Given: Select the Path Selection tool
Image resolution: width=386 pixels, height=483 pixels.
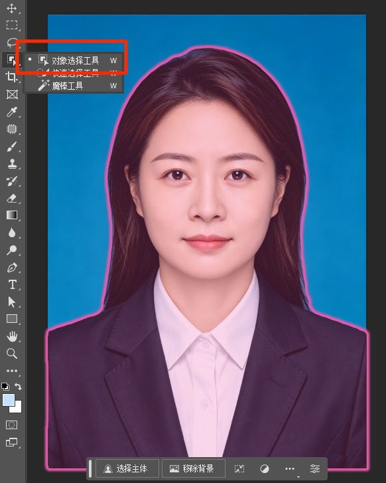Looking at the screenshot, I should 12,302.
